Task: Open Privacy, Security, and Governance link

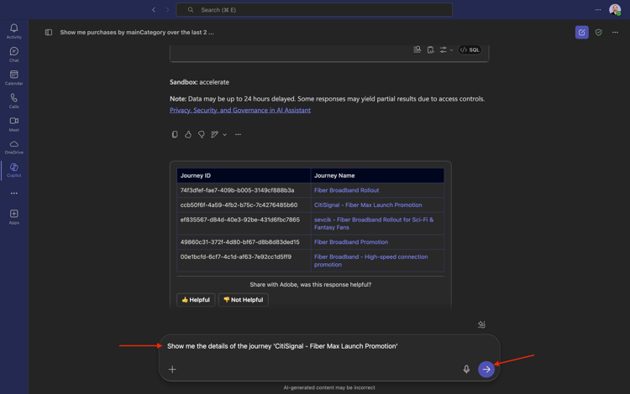Action: [240, 110]
